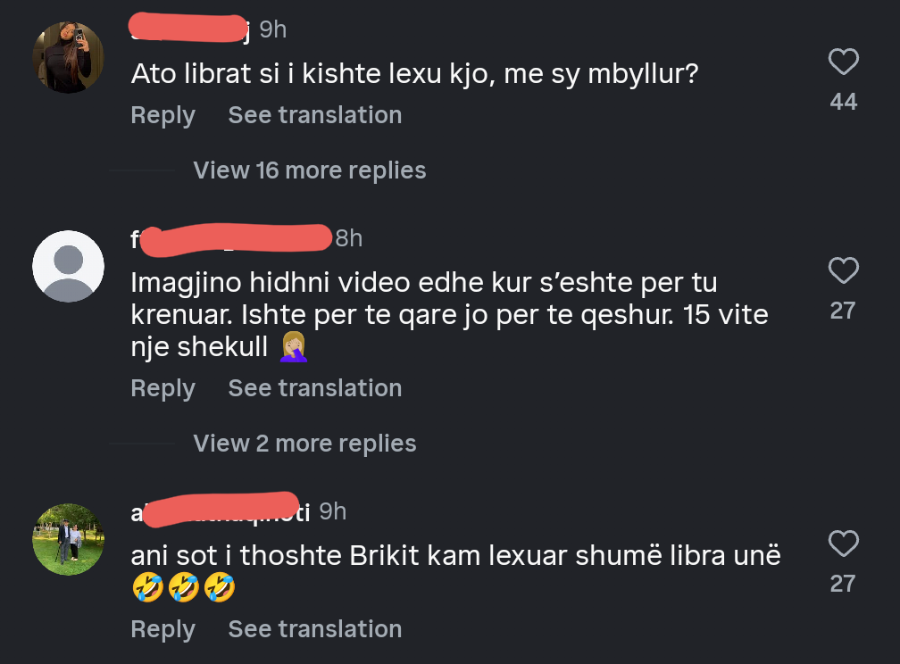The image size is (900, 664).
Task: Reply to the 'ani sot i thoshte' comment
Action: (162, 629)
